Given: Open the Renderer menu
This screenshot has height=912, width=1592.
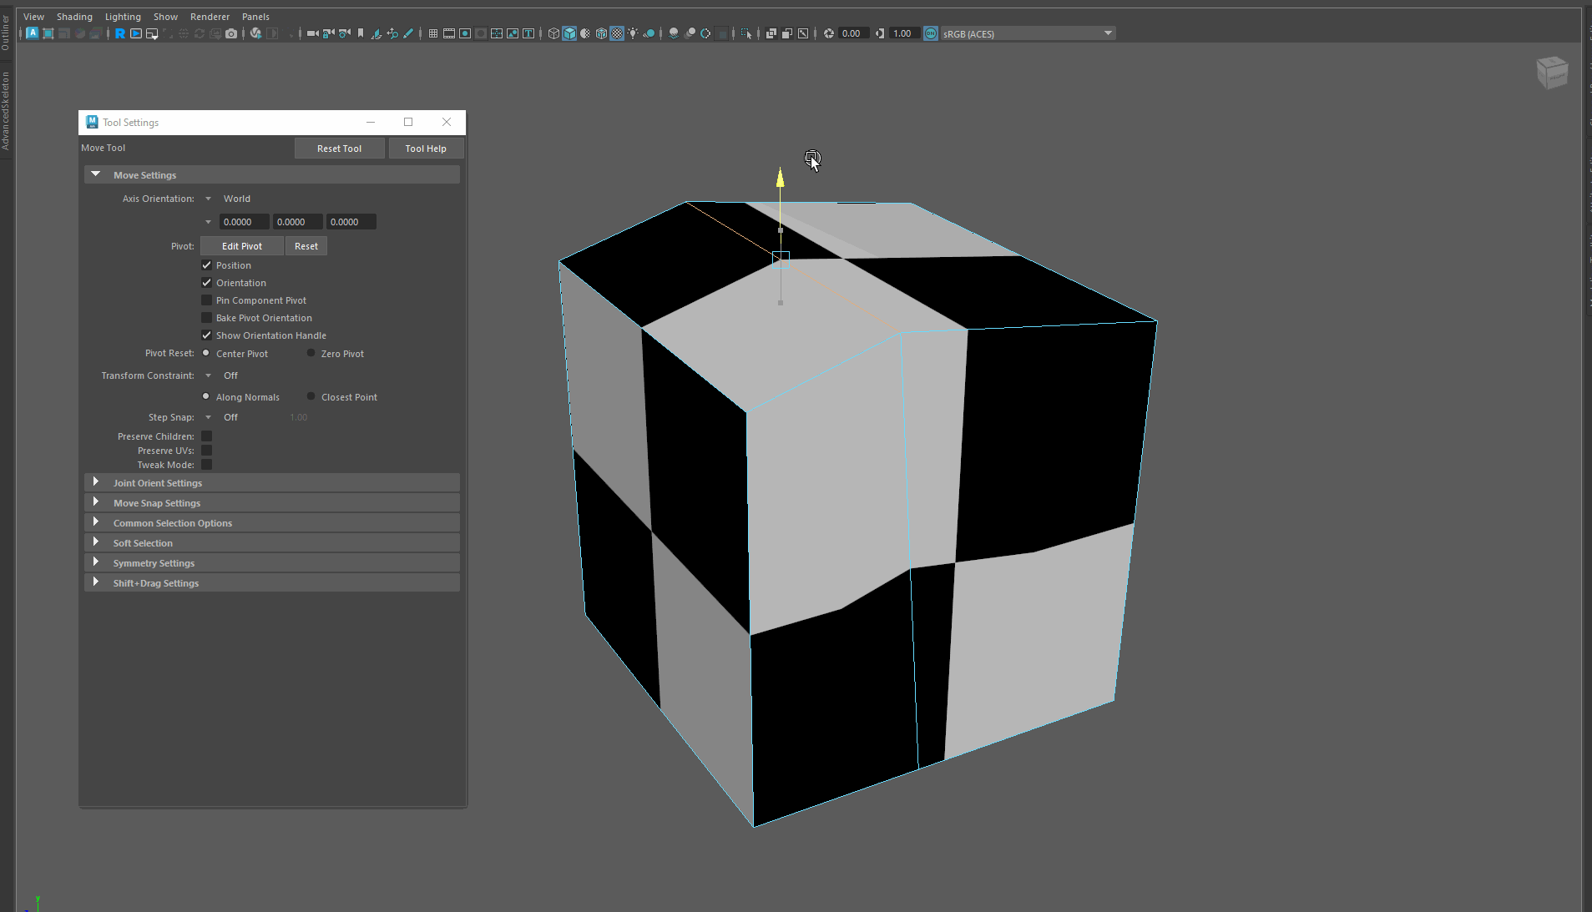Looking at the screenshot, I should 210,17.
